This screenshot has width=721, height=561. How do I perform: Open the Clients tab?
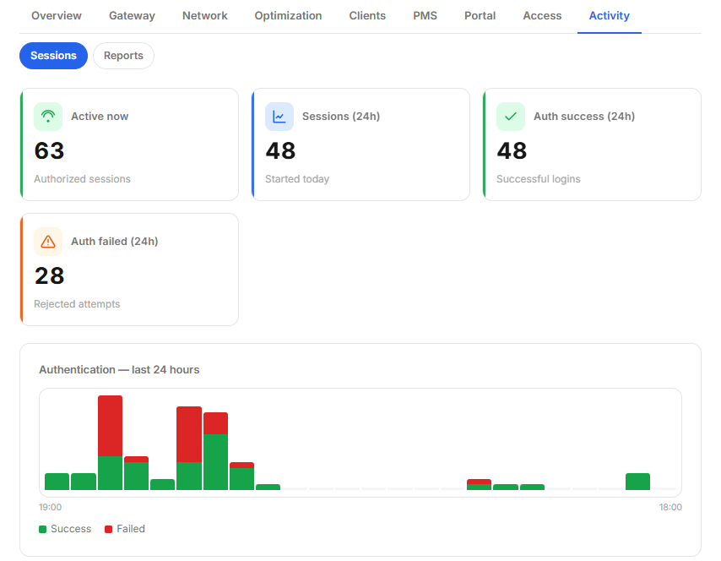(x=367, y=16)
